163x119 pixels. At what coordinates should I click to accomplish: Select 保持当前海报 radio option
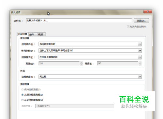click(x=22, y=90)
